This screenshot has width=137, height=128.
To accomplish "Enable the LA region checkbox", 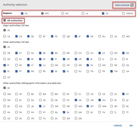I will [x=83, y=13].
